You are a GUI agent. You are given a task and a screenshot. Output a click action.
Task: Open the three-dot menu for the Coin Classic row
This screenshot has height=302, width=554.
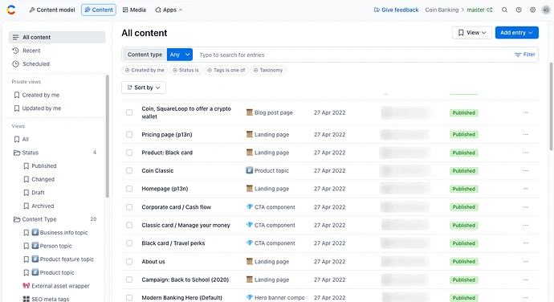[526, 171]
